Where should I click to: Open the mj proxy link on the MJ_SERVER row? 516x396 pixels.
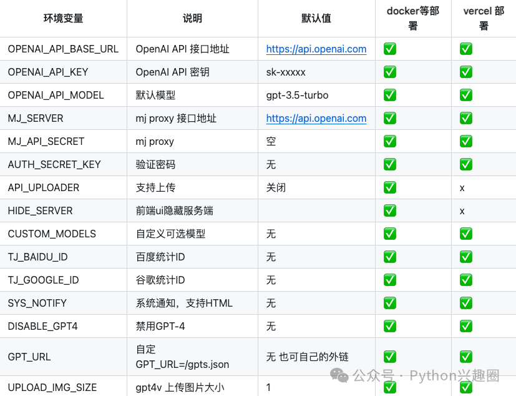coord(316,118)
